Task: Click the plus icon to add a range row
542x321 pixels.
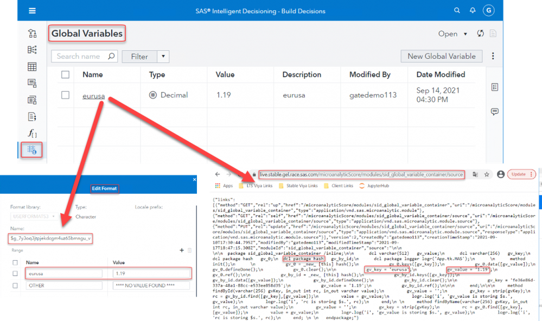Action: (182, 250)
